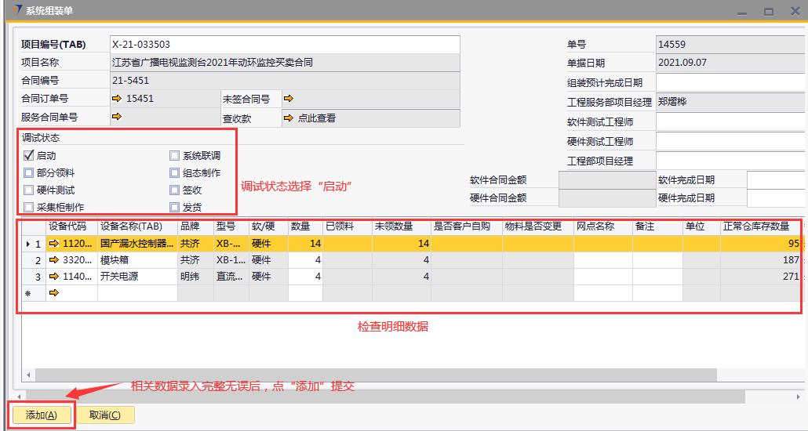Image resolution: width=808 pixels, height=431 pixels.
Task: Enable the 部分领料 checkbox
Action: point(29,173)
